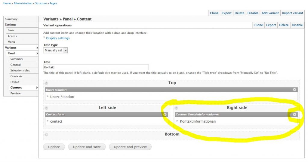The image size is (308, 162).
Task: Expand the contact pane details
Action: pyautogui.click(x=48, y=121)
